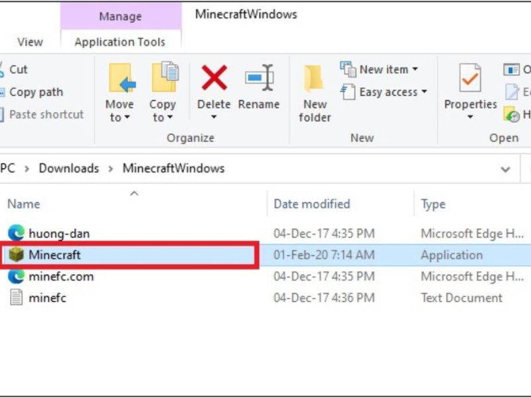
Task: Sort files by Name column header
Action: point(24,204)
